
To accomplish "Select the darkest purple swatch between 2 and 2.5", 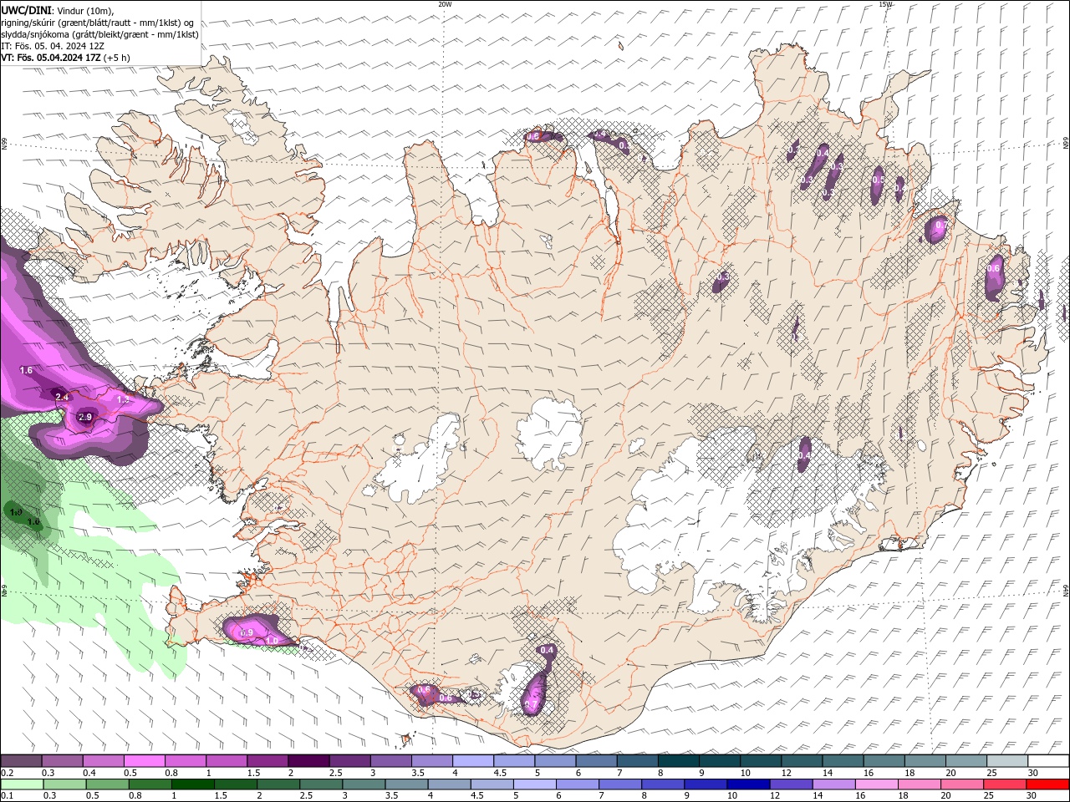I will pyautogui.click(x=308, y=761).
